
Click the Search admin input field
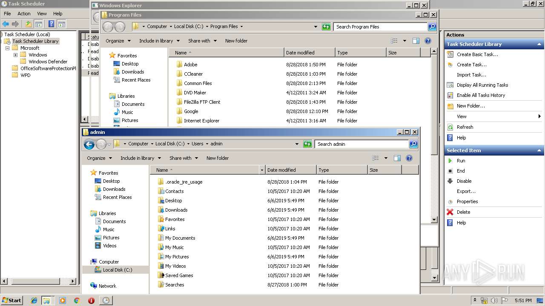tap(361, 144)
